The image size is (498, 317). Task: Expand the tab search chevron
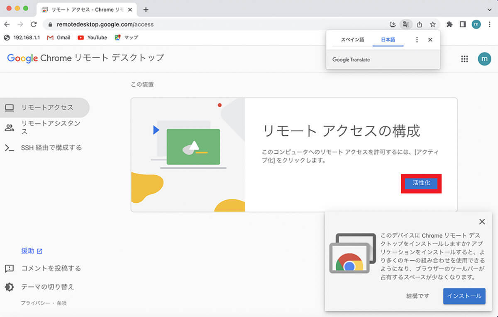pos(489,10)
